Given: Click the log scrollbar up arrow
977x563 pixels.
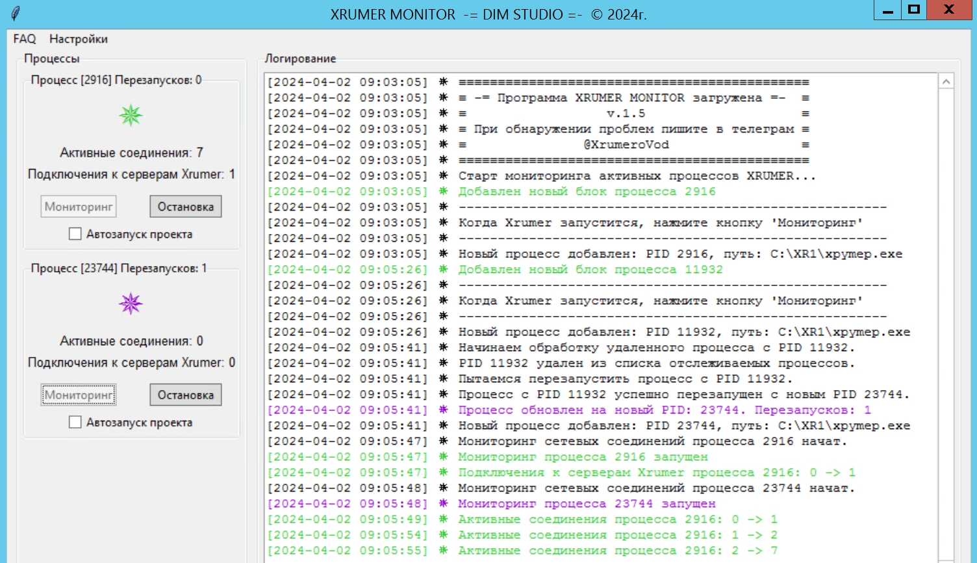Looking at the screenshot, I should [946, 81].
